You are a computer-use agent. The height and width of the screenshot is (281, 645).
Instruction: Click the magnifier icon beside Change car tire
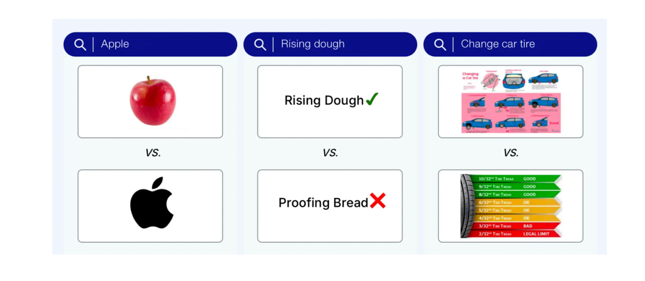(440, 45)
